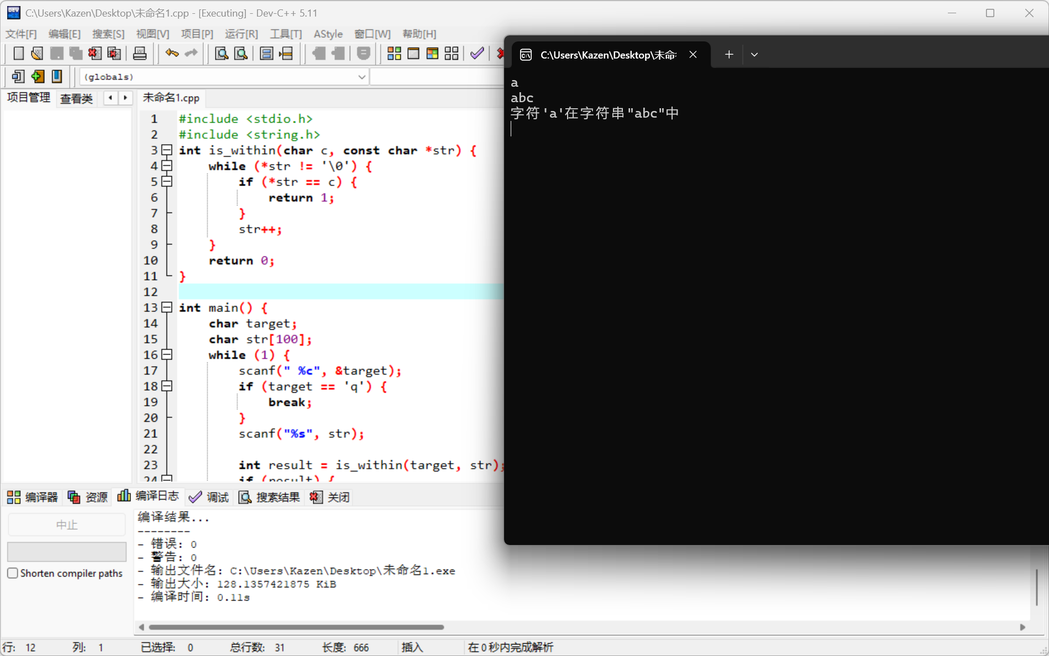
Task: Click the 中止 abort button
Action: click(67, 525)
